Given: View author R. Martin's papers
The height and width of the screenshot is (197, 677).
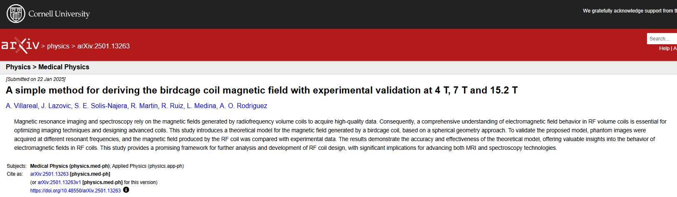Looking at the screenshot, I should click(144, 106).
